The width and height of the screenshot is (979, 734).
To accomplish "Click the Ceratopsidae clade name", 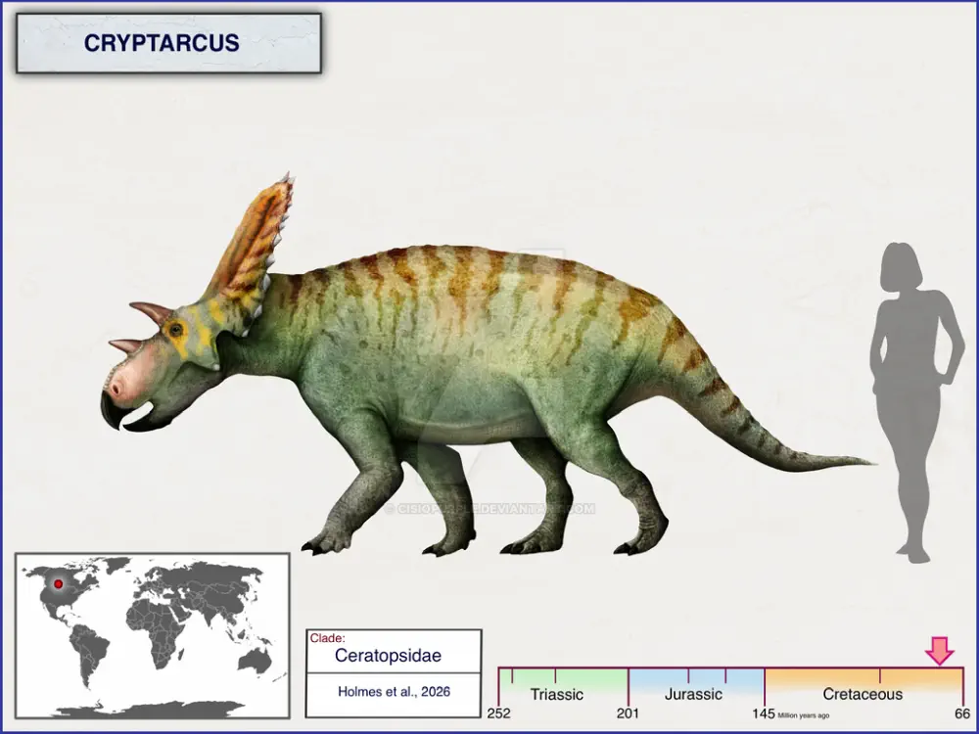I will [x=387, y=656].
